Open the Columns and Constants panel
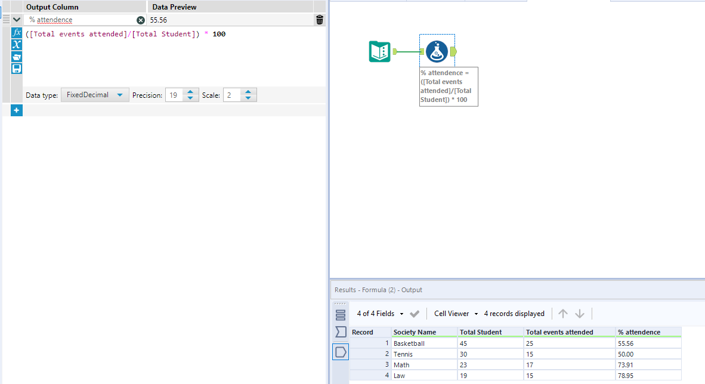This screenshot has height=384, width=705. tap(17, 45)
